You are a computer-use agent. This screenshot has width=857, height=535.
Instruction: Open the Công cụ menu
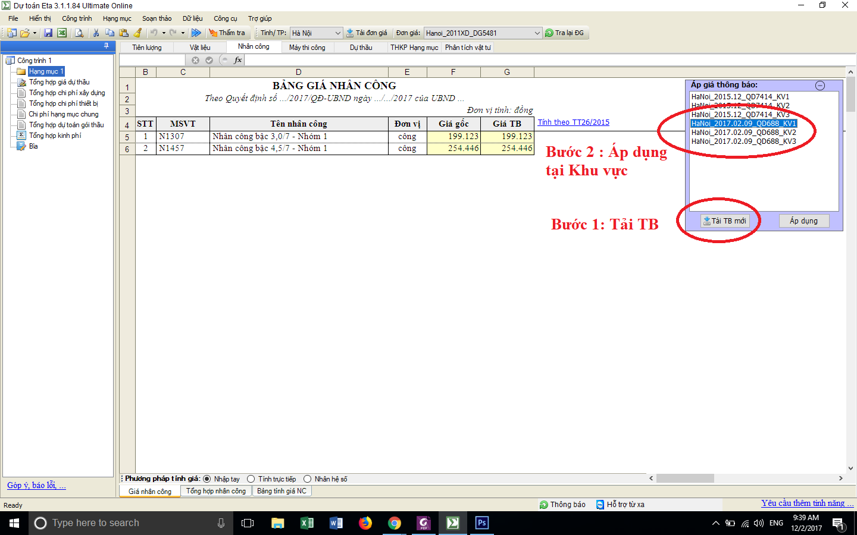pos(225,18)
